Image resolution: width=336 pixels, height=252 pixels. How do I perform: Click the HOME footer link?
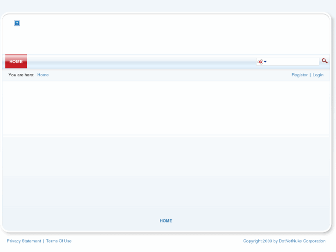tap(166, 221)
